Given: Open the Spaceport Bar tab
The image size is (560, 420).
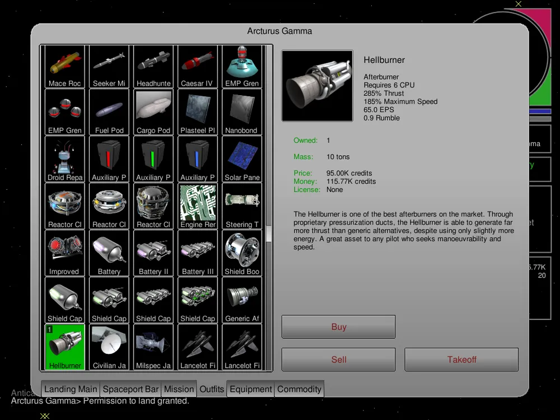Looking at the screenshot, I should (130, 389).
